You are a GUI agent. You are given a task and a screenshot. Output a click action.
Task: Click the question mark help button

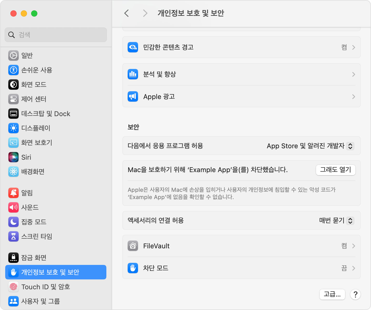point(355,294)
